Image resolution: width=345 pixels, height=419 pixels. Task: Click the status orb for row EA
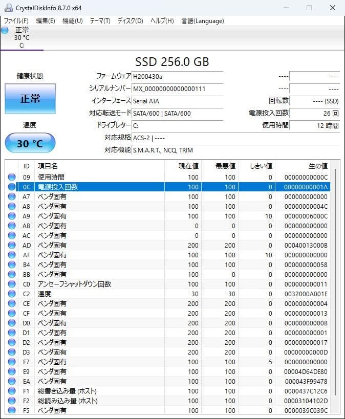click(12, 381)
